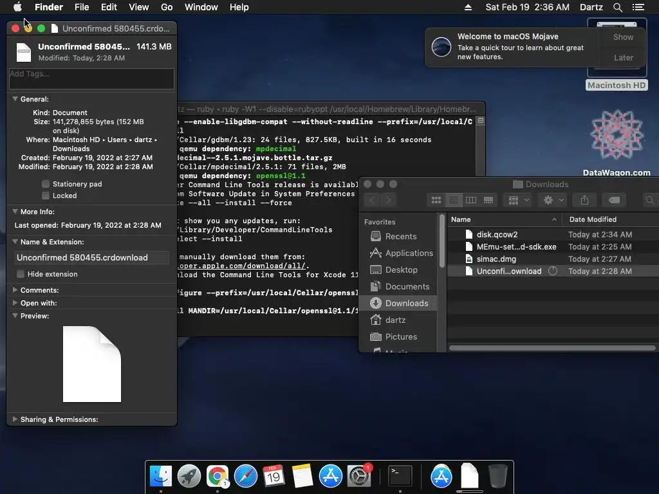Viewport: 659px width, 494px height.
Task: Click the eject icon in menu bar
Action: pos(468,7)
